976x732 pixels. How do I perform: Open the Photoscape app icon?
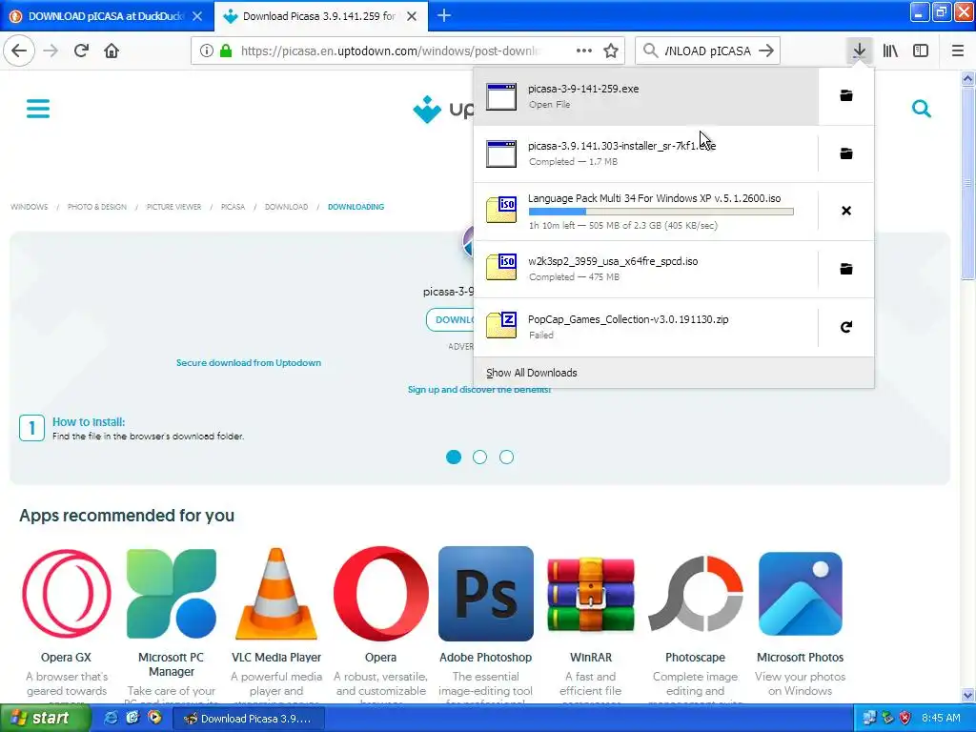pos(695,594)
